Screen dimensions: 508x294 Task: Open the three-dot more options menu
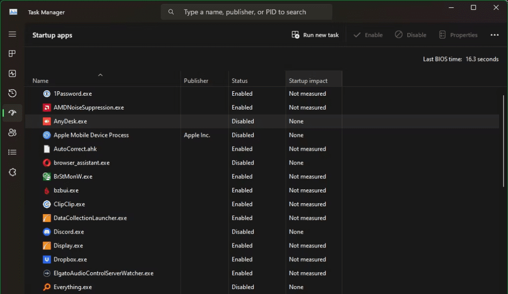tap(494, 35)
